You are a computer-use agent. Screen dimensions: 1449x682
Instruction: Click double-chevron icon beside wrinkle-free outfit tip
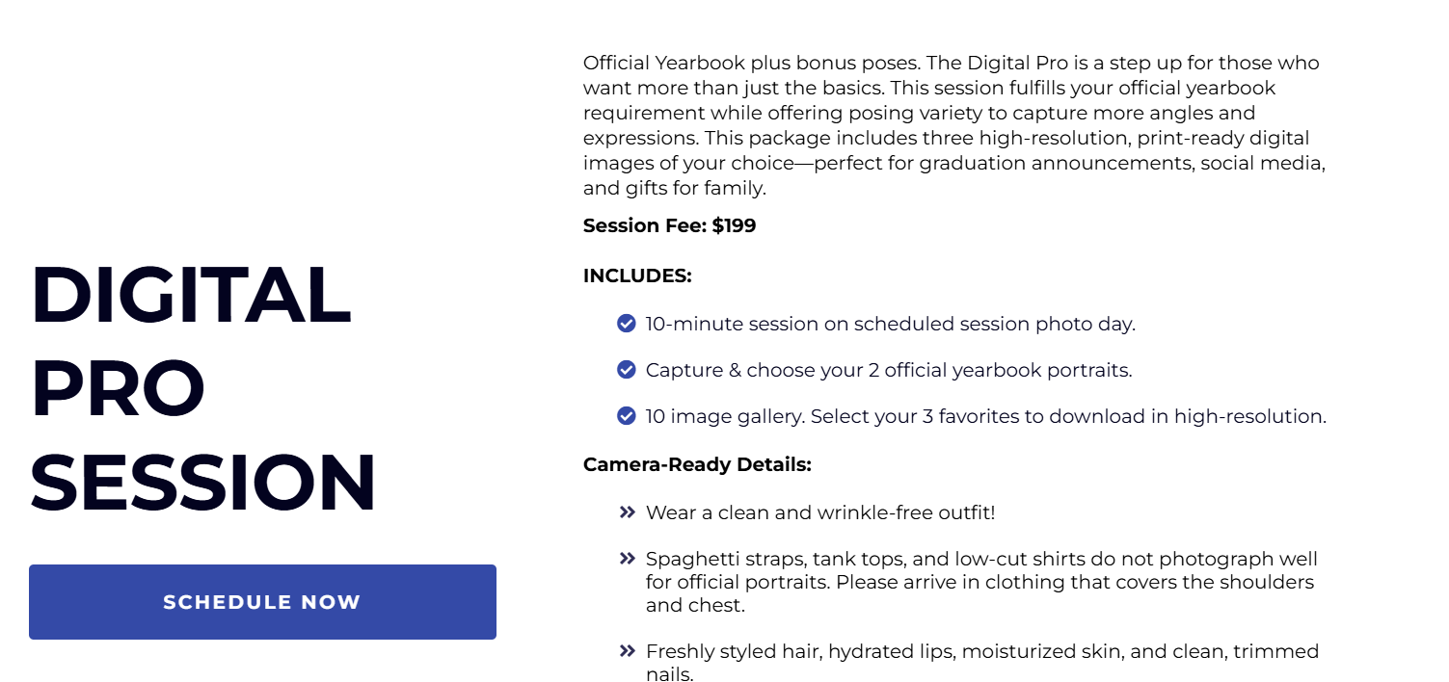pyautogui.click(x=628, y=512)
